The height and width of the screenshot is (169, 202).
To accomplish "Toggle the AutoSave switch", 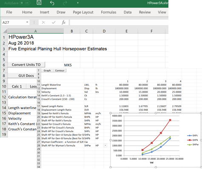I will pyautogui.click(x=25, y=3).
